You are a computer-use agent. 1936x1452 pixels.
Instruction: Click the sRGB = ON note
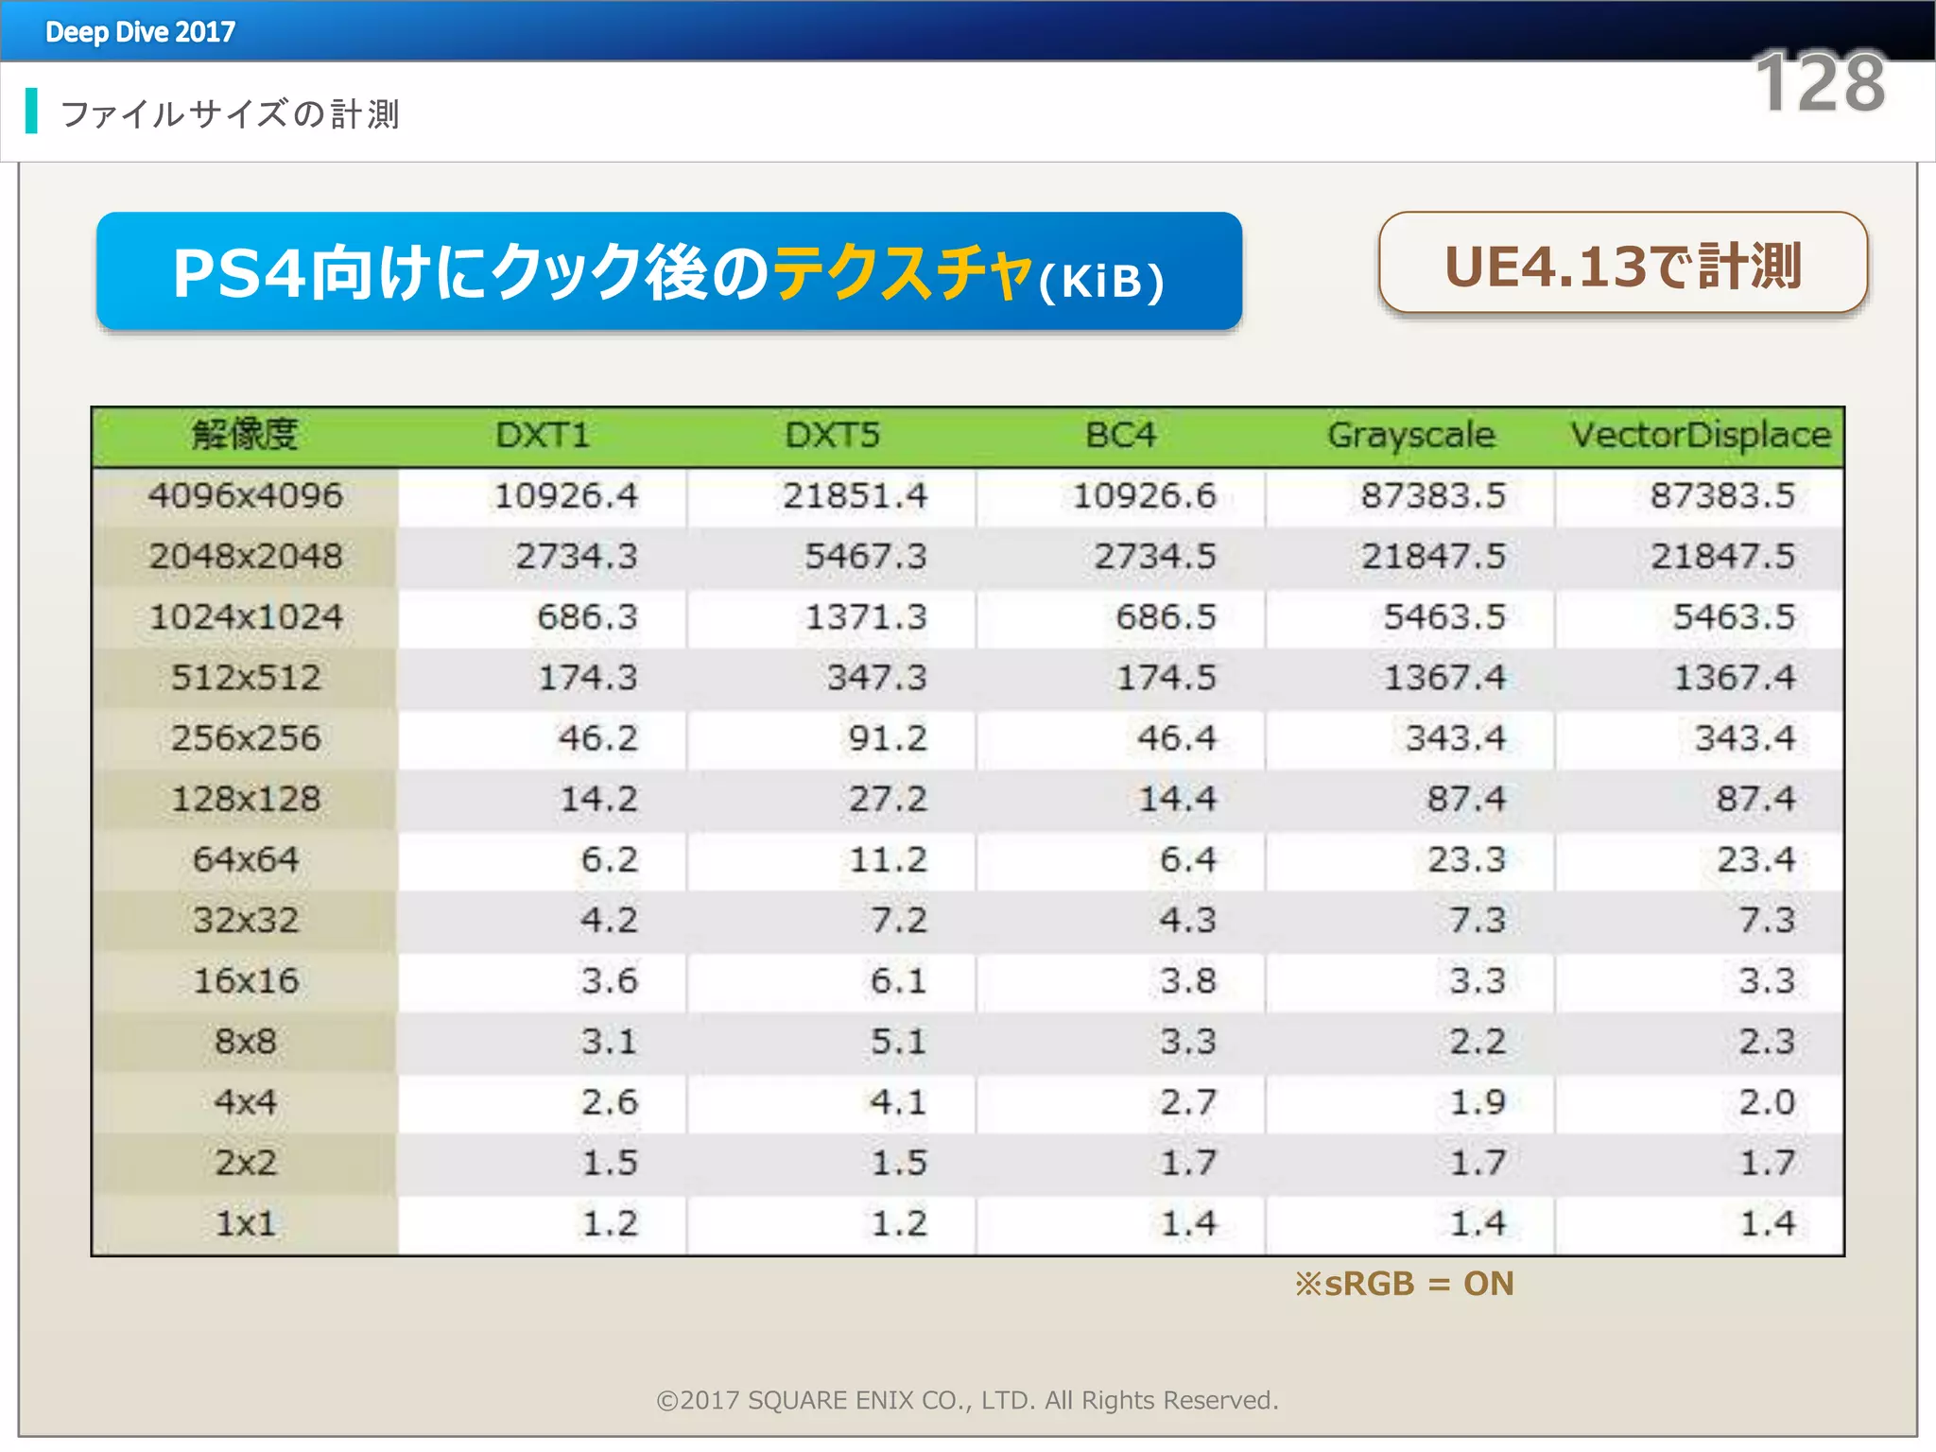click(x=1405, y=1284)
